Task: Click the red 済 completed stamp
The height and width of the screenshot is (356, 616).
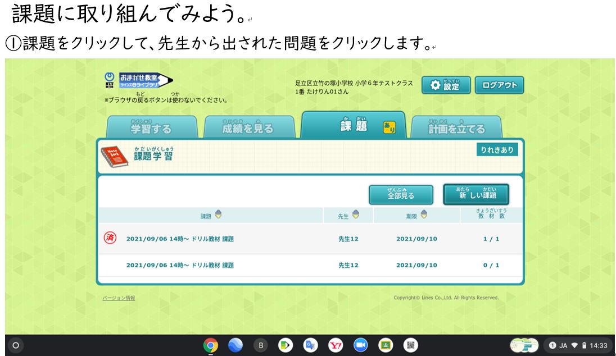Action: 110,238
